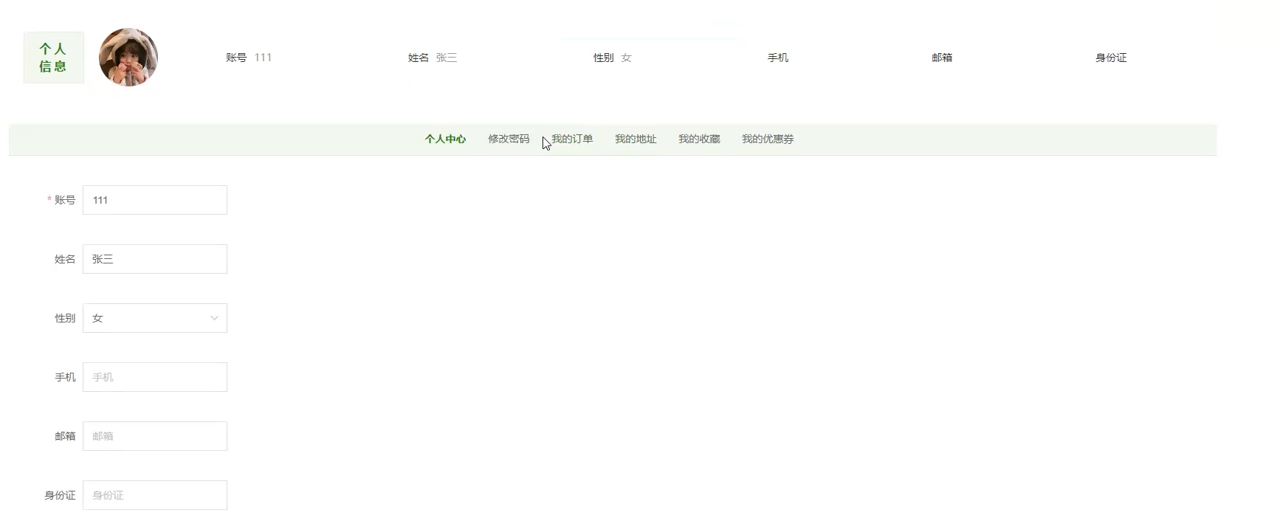Focus the 邮箱 input field
The image size is (1271, 521).
coord(155,436)
